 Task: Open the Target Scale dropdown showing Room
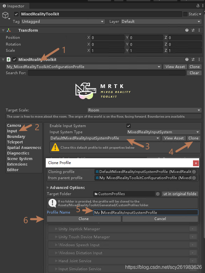tap(145, 110)
